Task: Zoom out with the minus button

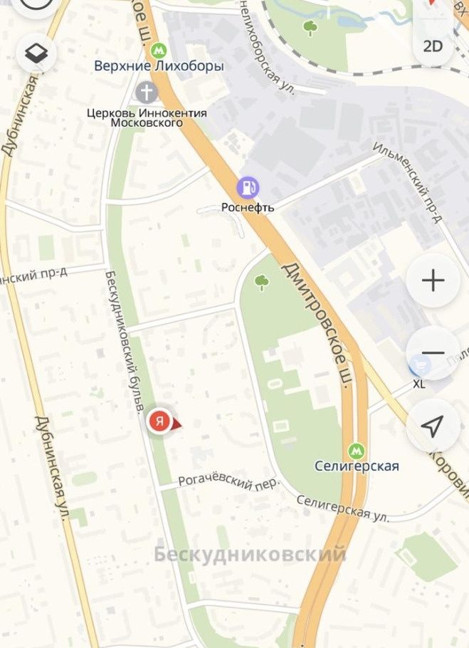Action: point(433,353)
